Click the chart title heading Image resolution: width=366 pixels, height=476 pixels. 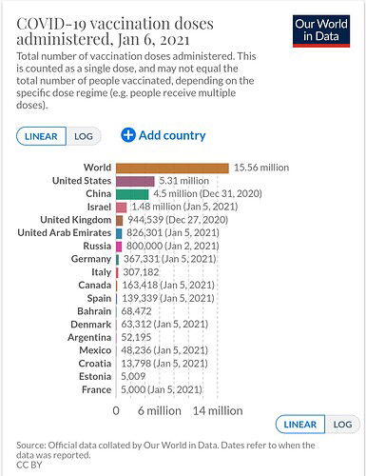pos(115,31)
